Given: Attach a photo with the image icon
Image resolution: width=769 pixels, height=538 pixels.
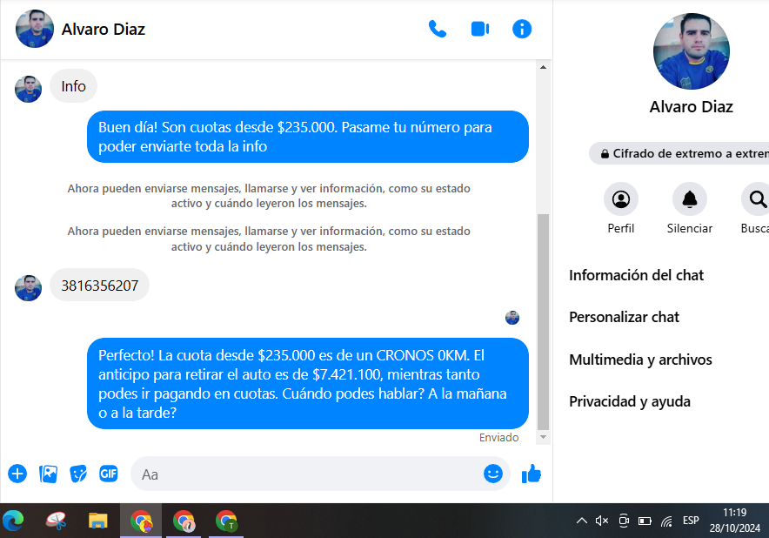Looking at the screenshot, I should click(x=48, y=474).
